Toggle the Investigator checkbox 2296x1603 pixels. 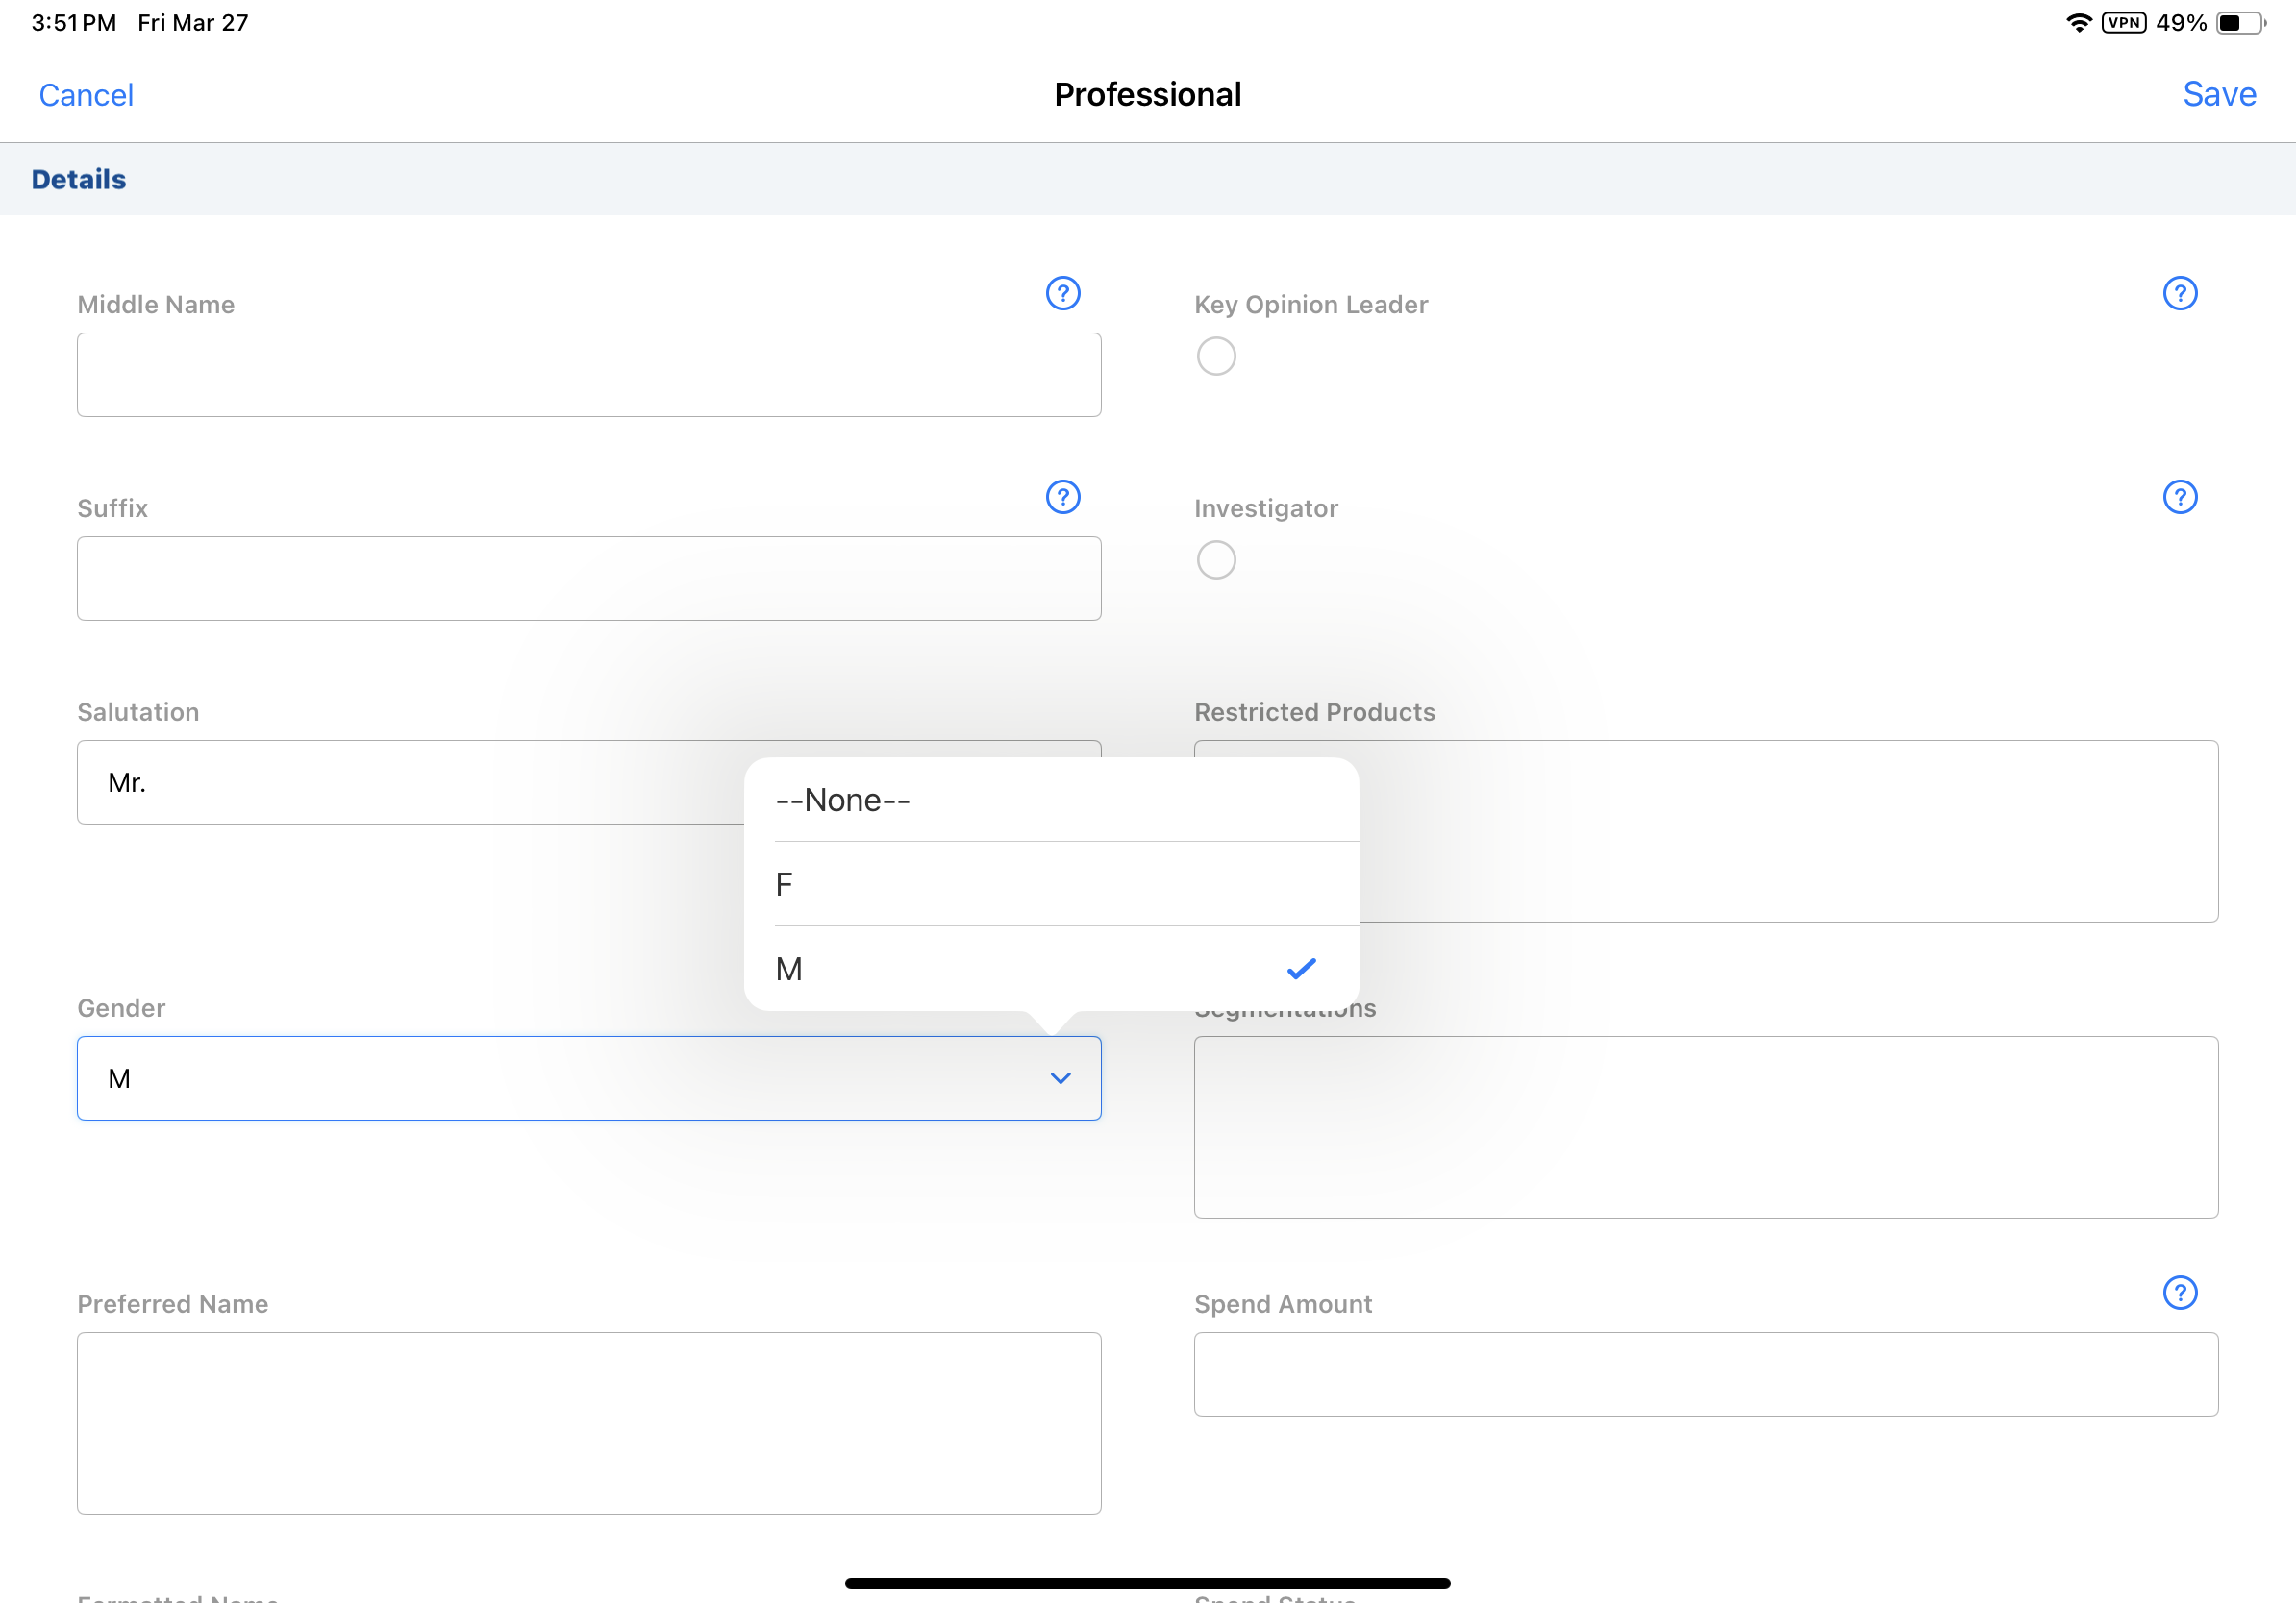point(1216,560)
